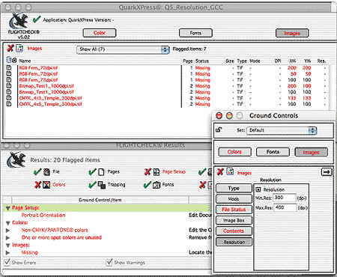
Task: Click icon of last CMYK_4x3_Temple_300dpi.tif row
Action: [x=9, y=104]
